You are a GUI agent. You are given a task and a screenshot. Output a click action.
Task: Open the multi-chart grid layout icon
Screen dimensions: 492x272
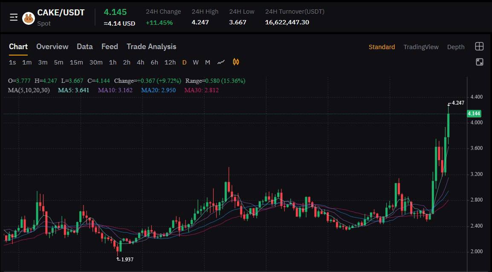pyautogui.click(x=479, y=47)
